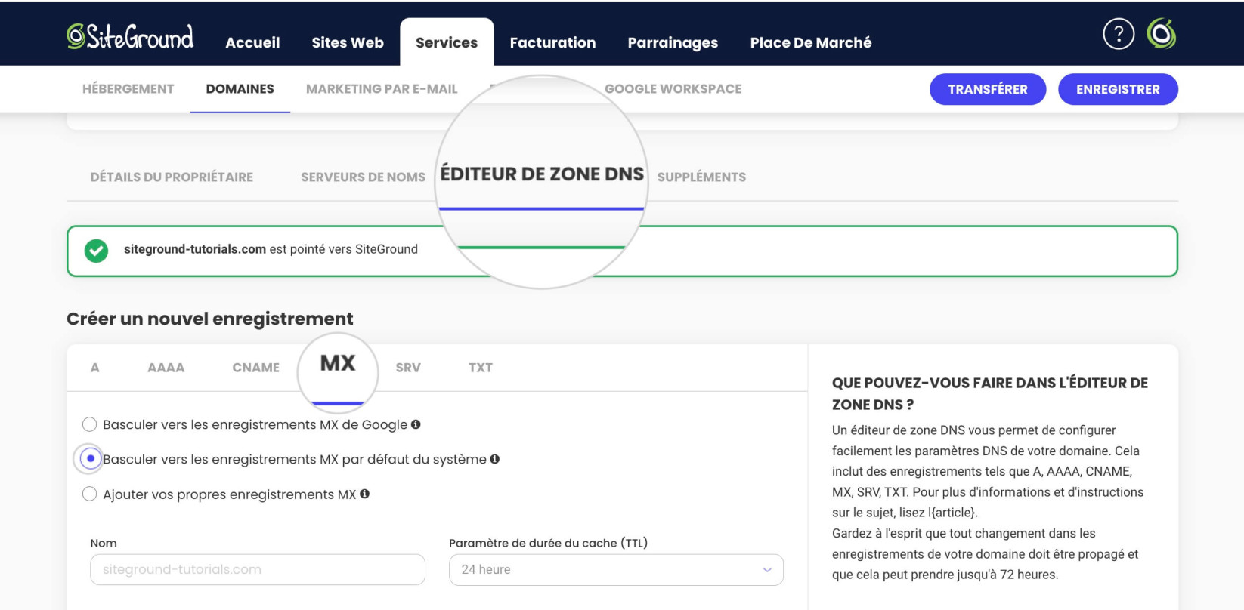The height and width of the screenshot is (610, 1244).
Task: Click the siteground-tutorials.com domain text
Action: click(195, 249)
